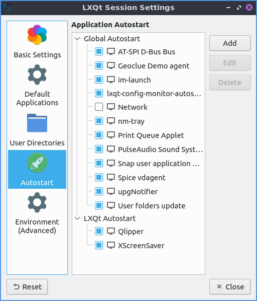
Task: Click the LXQt logo in title bar
Action: (x=7, y=8)
